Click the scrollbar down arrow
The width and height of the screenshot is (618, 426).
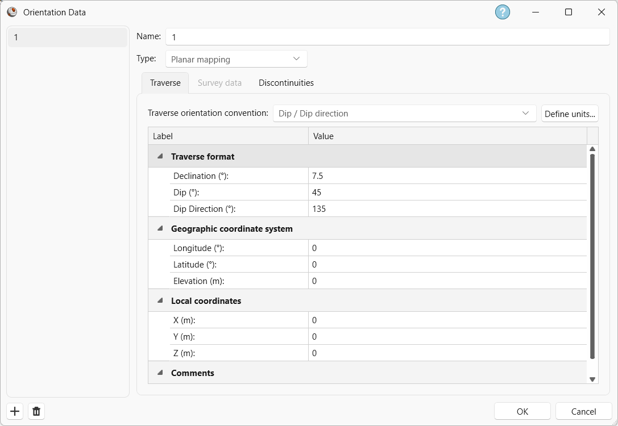[592, 378]
